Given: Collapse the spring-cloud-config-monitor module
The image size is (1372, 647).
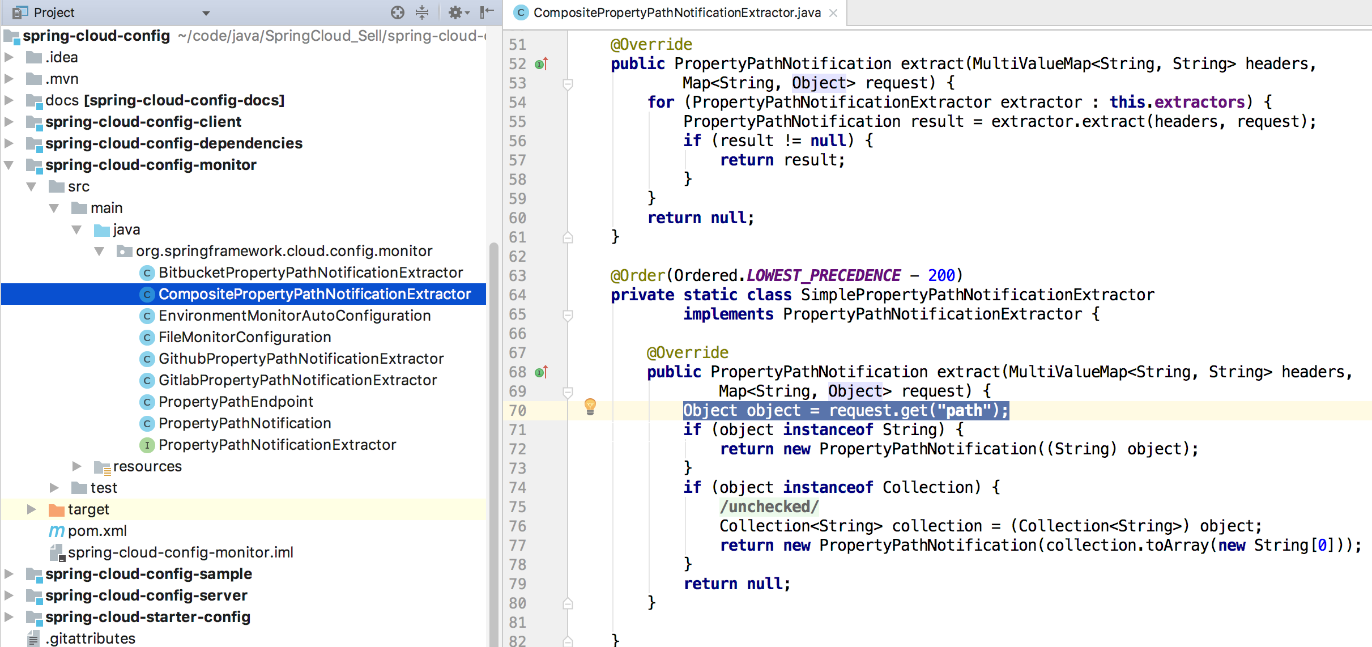Looking at the screenshot, I should point(9,165).
